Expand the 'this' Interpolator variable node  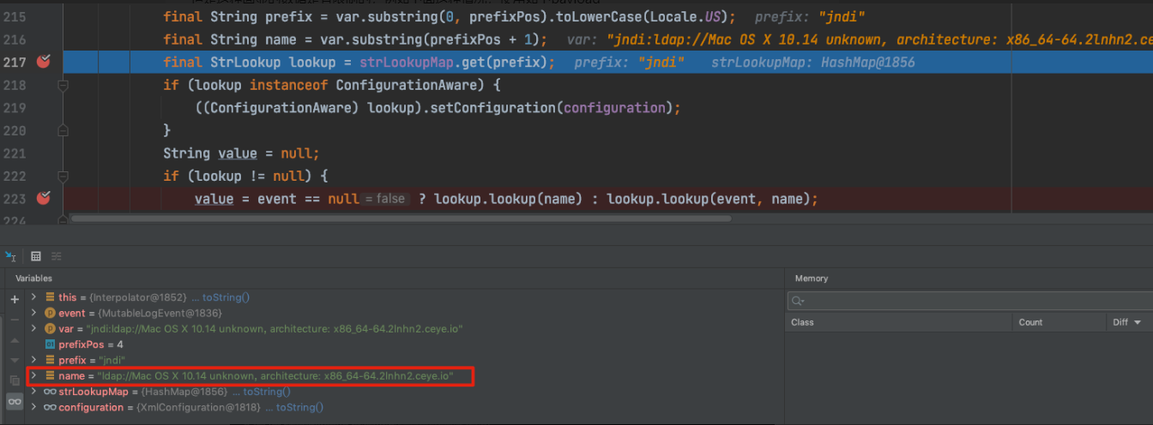(33, 297)
